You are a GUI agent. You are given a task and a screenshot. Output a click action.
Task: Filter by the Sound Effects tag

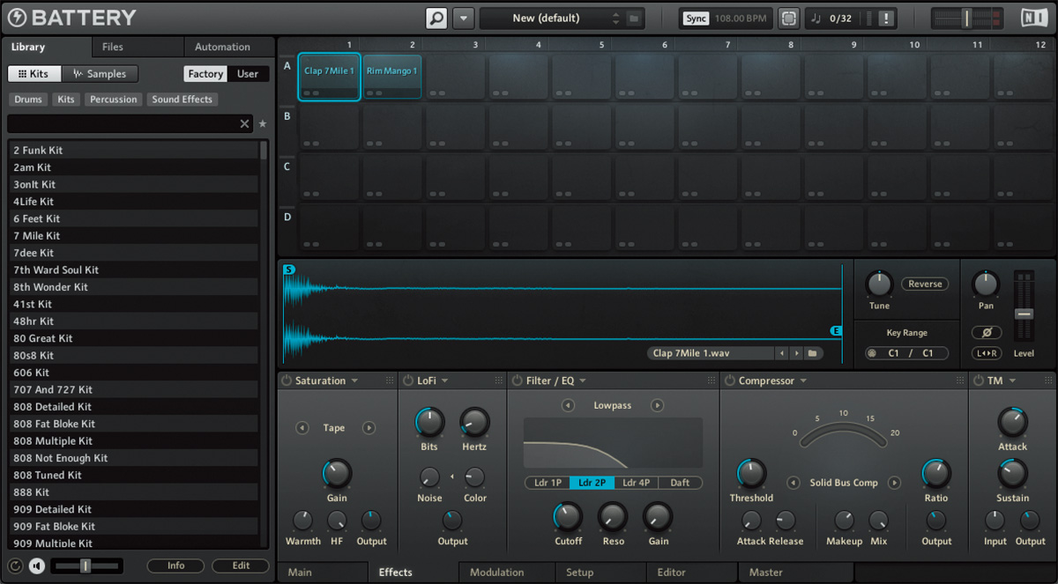point(182,100)
